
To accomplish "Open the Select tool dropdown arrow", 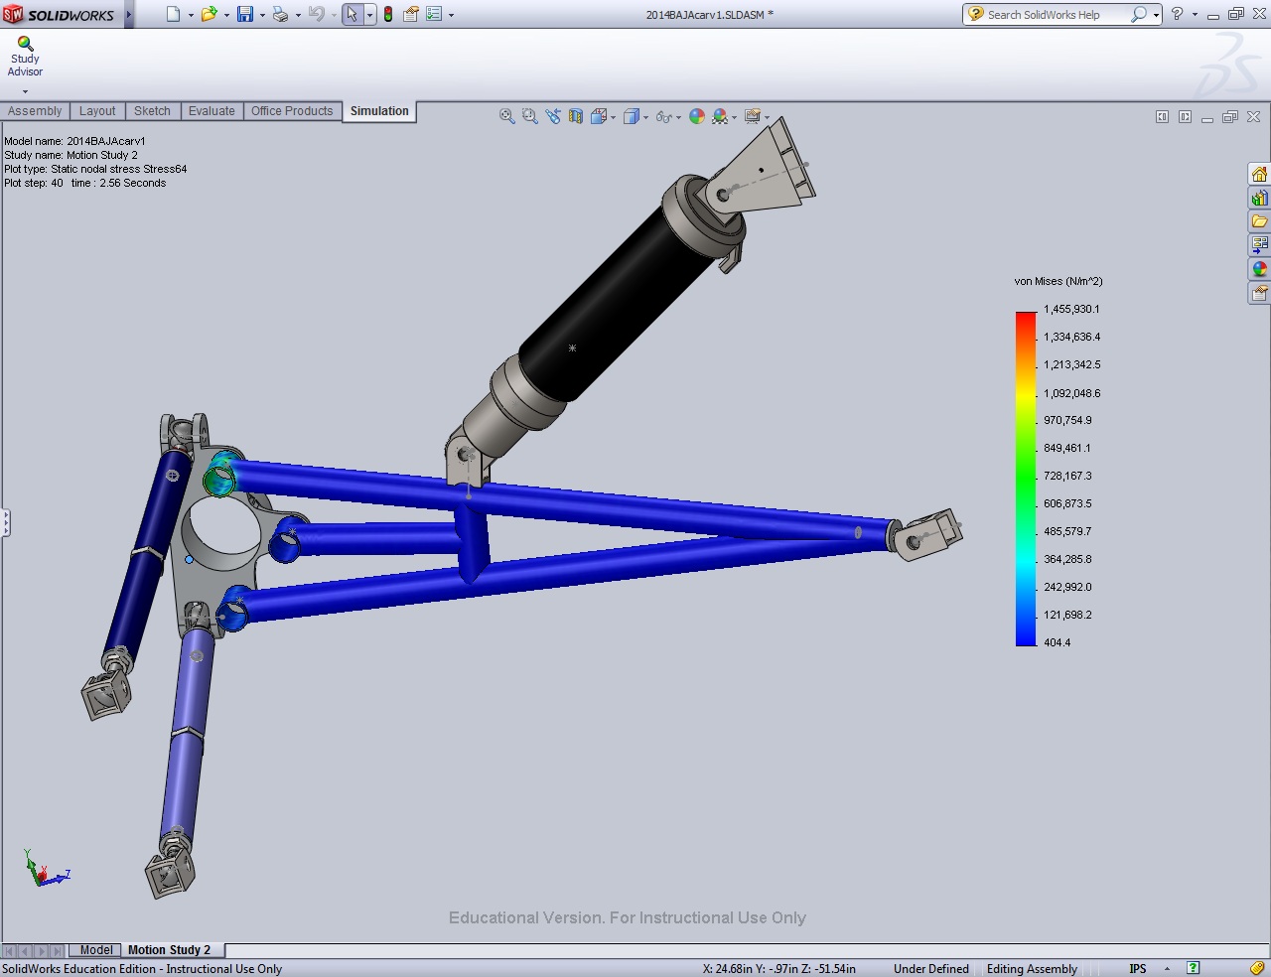I will tap(369, 15).
